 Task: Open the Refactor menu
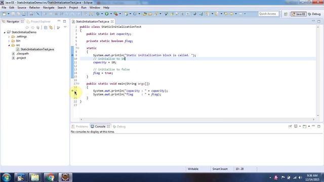click(x=34, y=8)
